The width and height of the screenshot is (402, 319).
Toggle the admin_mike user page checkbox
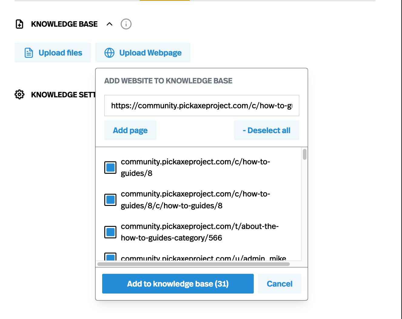[110, 257]
